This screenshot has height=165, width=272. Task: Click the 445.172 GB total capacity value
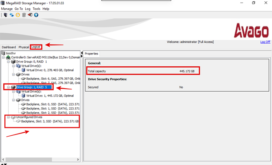pyautogui.click(x=187, y=71)
